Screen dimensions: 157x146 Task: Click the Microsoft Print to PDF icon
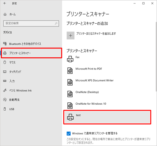click(70, 71)
